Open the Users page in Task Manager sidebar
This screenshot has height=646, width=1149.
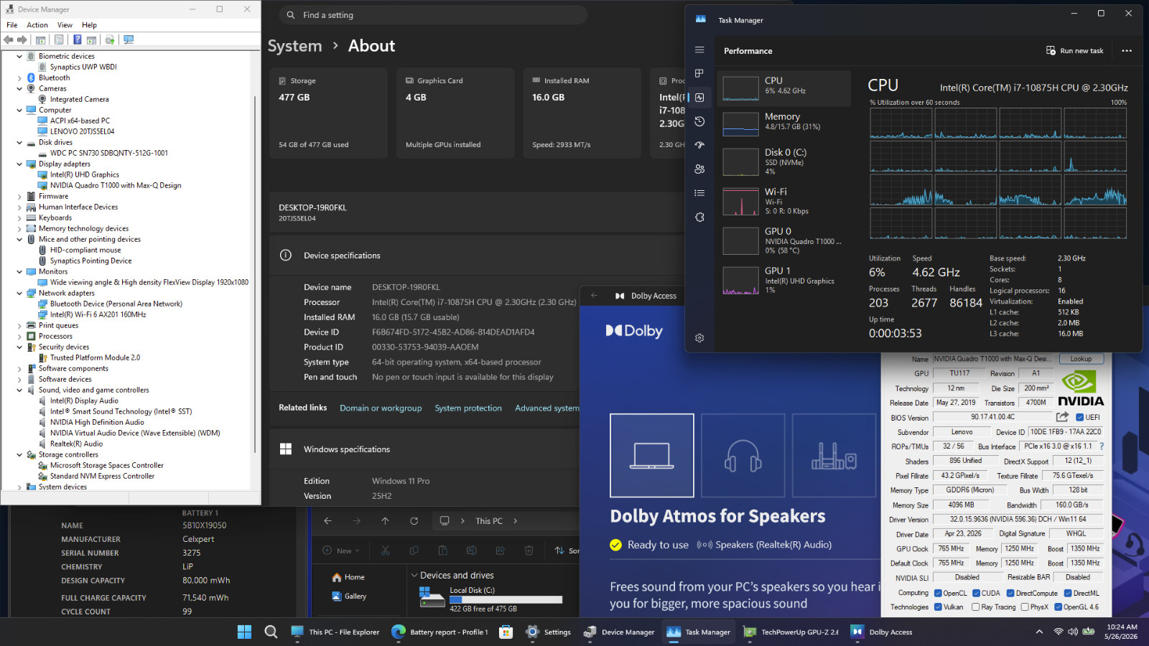click(699, 169)
